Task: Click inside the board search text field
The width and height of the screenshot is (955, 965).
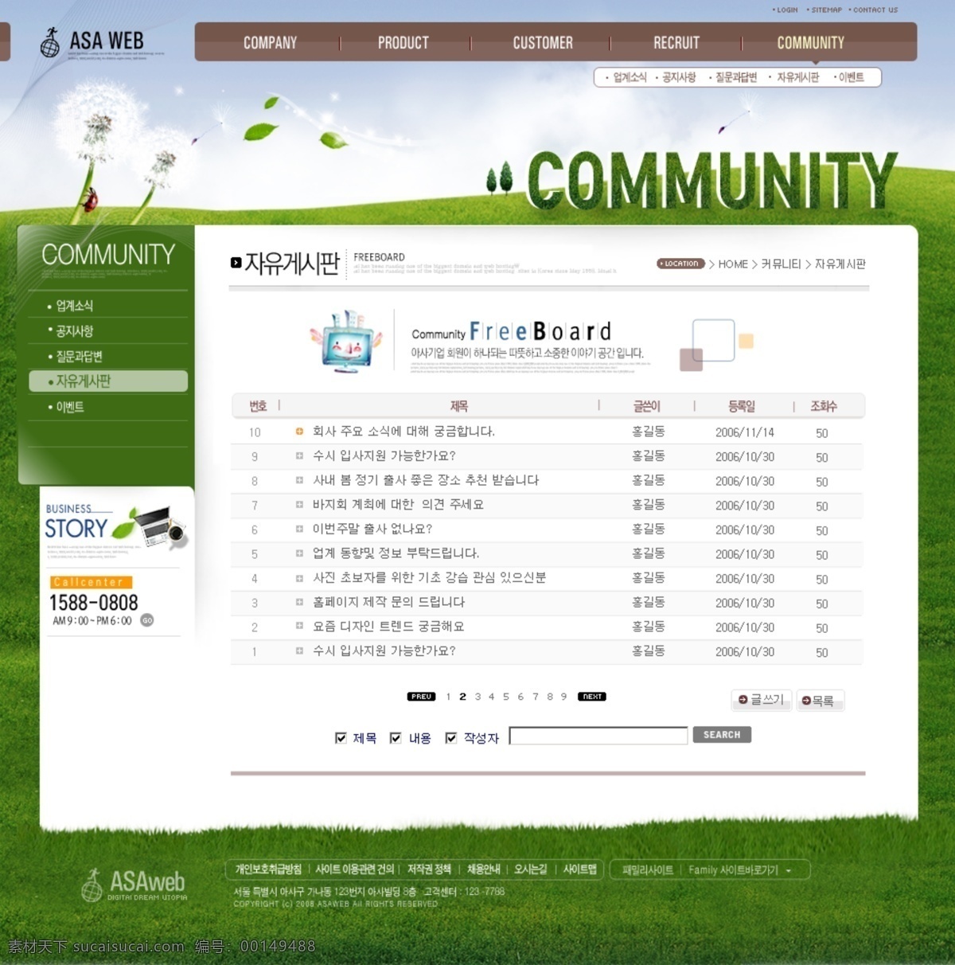Action: [598, 736]
